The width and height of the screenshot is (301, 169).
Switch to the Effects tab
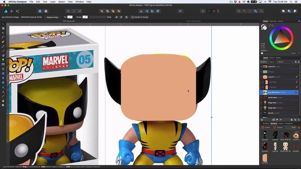[272, 58]
